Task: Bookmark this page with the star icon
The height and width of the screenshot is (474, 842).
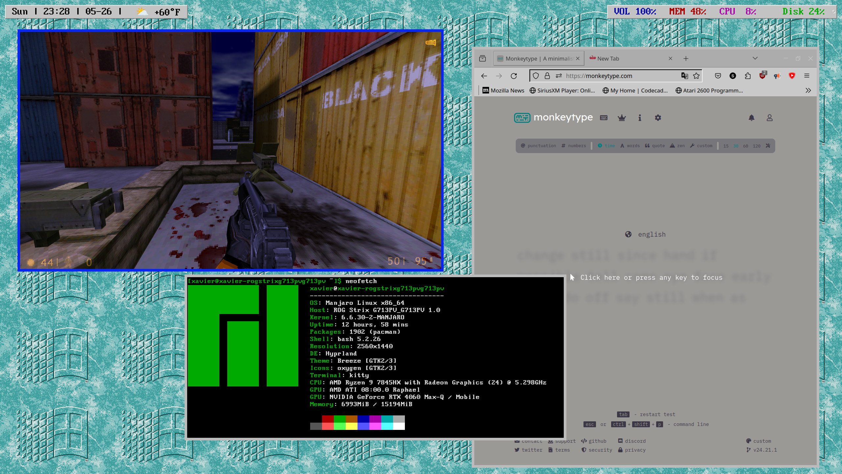Action: point(696,76)
